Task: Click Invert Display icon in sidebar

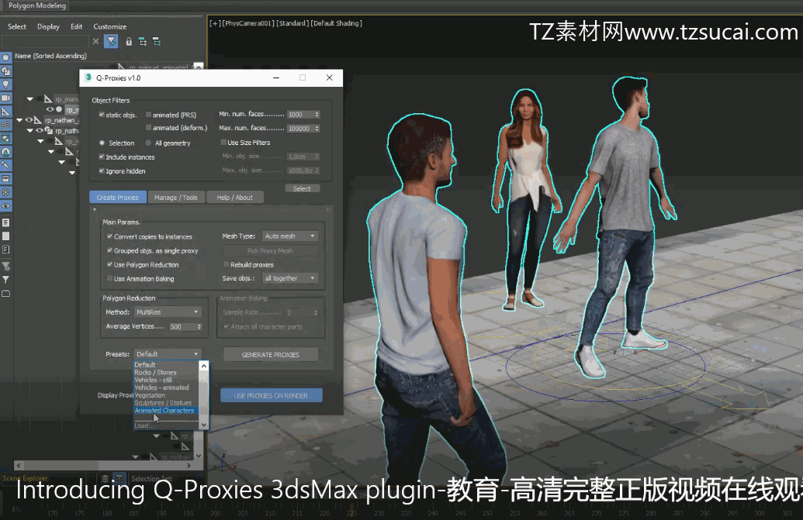Action: 5,250
